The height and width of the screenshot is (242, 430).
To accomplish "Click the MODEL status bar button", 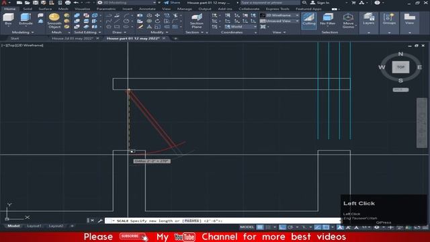I will (247, 227).
